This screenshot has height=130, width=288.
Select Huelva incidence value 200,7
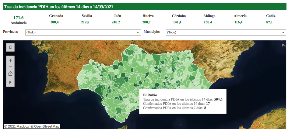pyautogui.click(x=148, y=22)
